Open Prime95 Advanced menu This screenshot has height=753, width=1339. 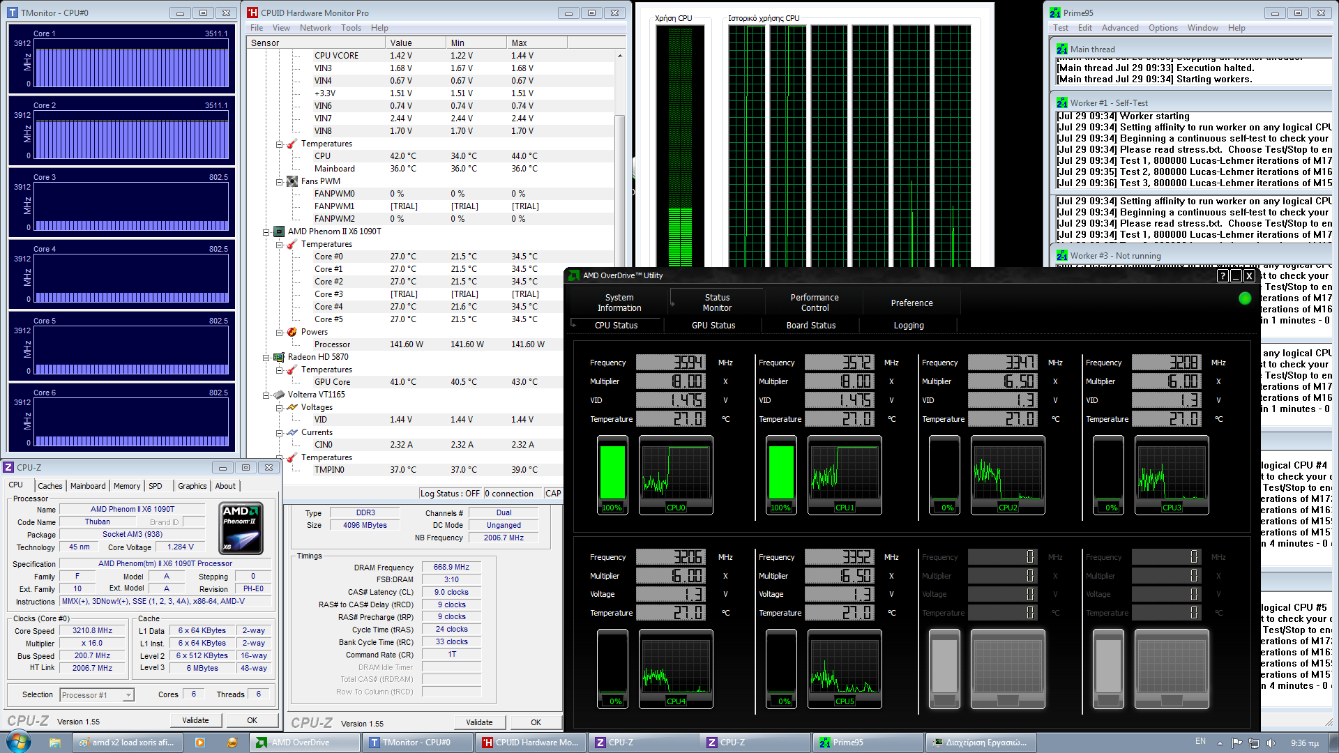click(x=1120, y=28)
